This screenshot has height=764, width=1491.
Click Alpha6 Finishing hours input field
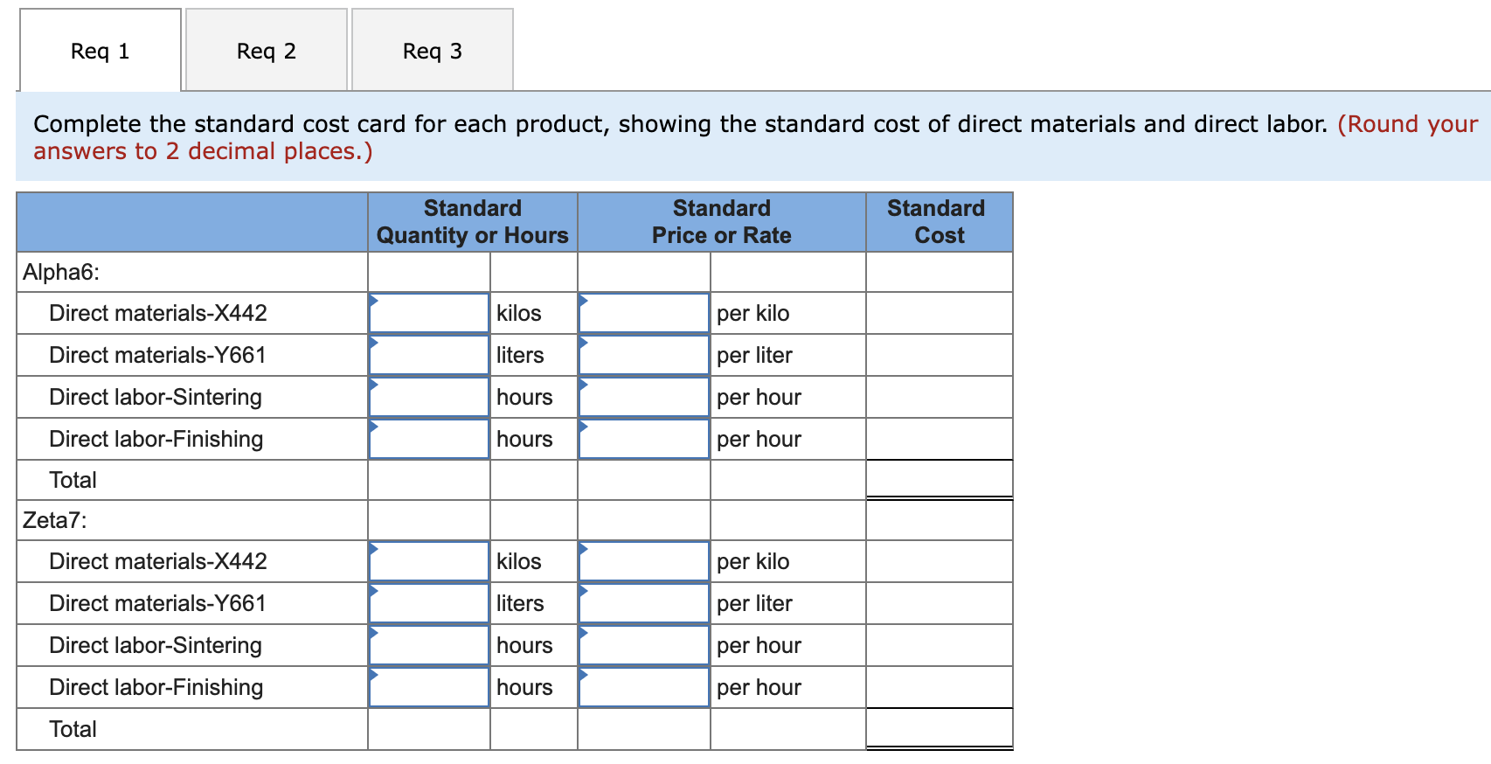428,439
